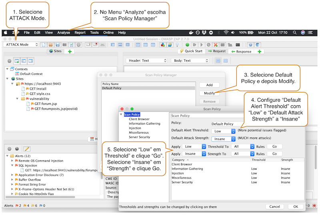Click horizontal scrollbar in Alerts panel
Viewport: 320px width, 217px height.
[x=40, y=197]
